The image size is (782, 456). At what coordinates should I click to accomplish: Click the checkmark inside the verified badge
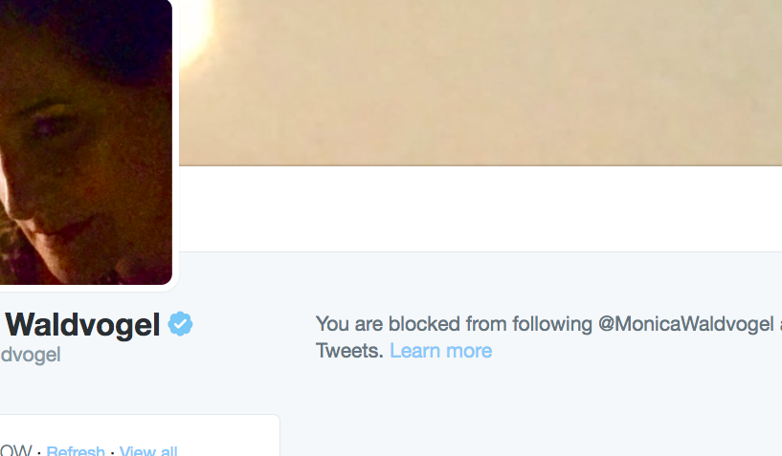181,324
